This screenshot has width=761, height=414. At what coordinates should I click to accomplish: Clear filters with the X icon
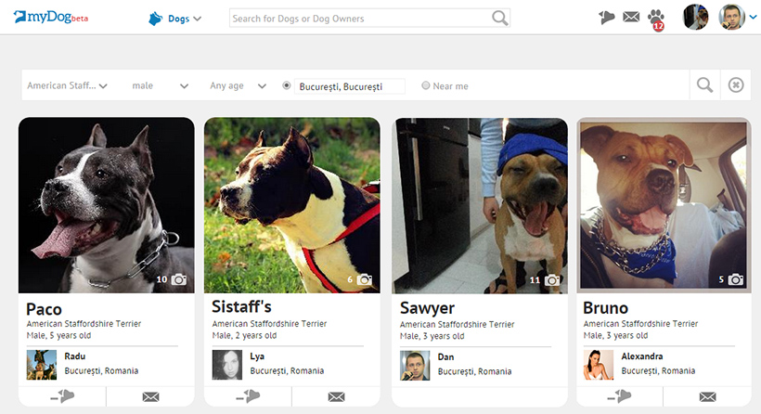point(736,85)
